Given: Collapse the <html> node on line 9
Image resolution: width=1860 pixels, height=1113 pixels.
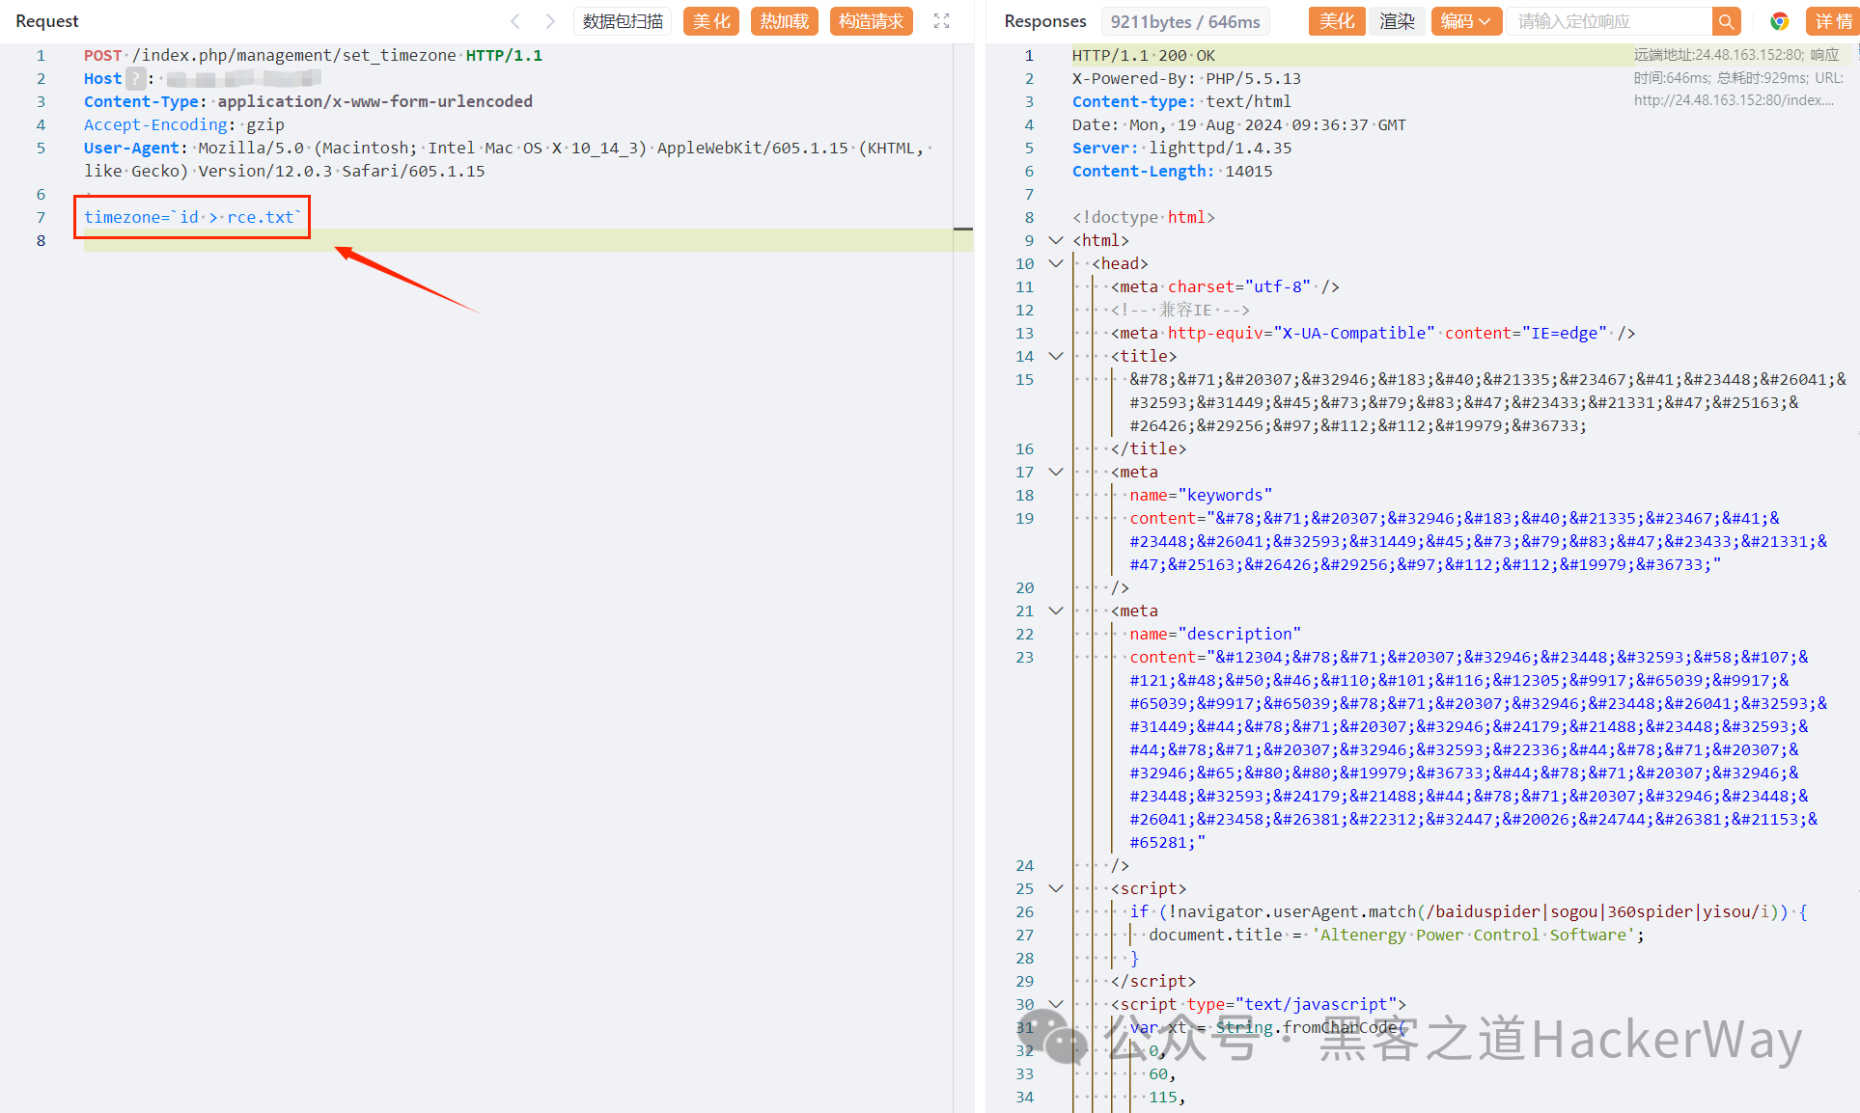Looking at the screenshot, I should point(1056,240).
